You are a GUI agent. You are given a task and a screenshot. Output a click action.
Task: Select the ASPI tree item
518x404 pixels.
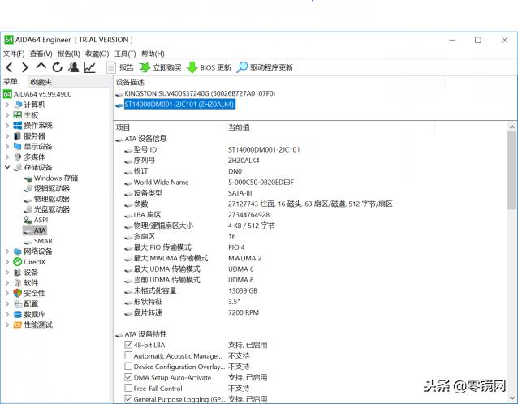click(41, 220)
